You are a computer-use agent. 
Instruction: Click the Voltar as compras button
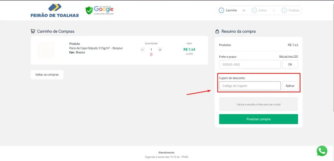(x=47, y=75)
